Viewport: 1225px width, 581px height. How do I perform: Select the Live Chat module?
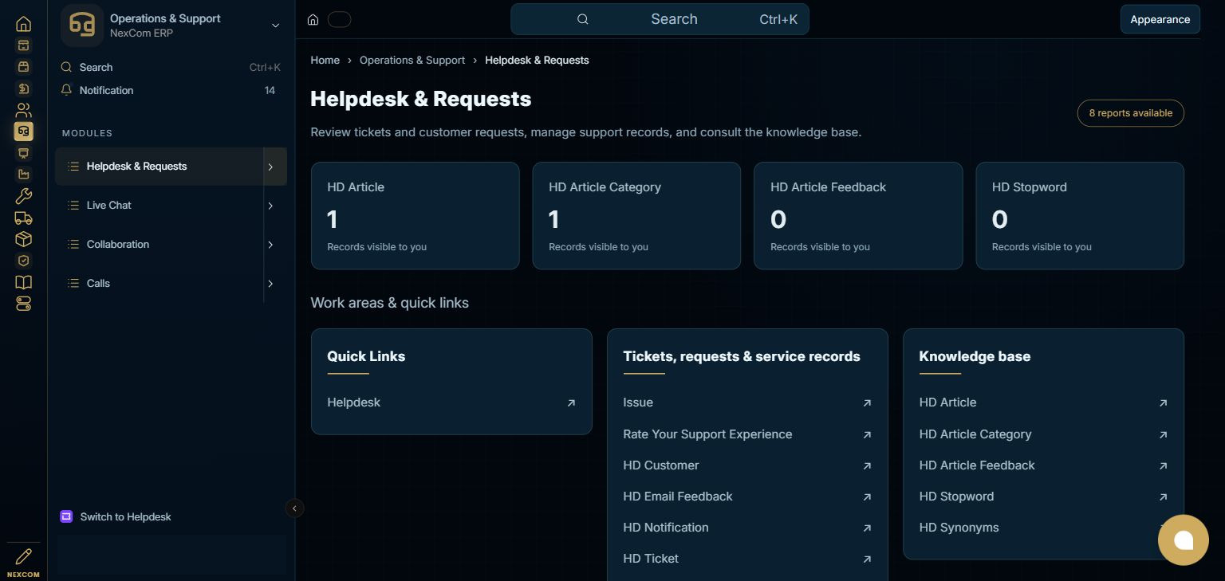point(160,206)
